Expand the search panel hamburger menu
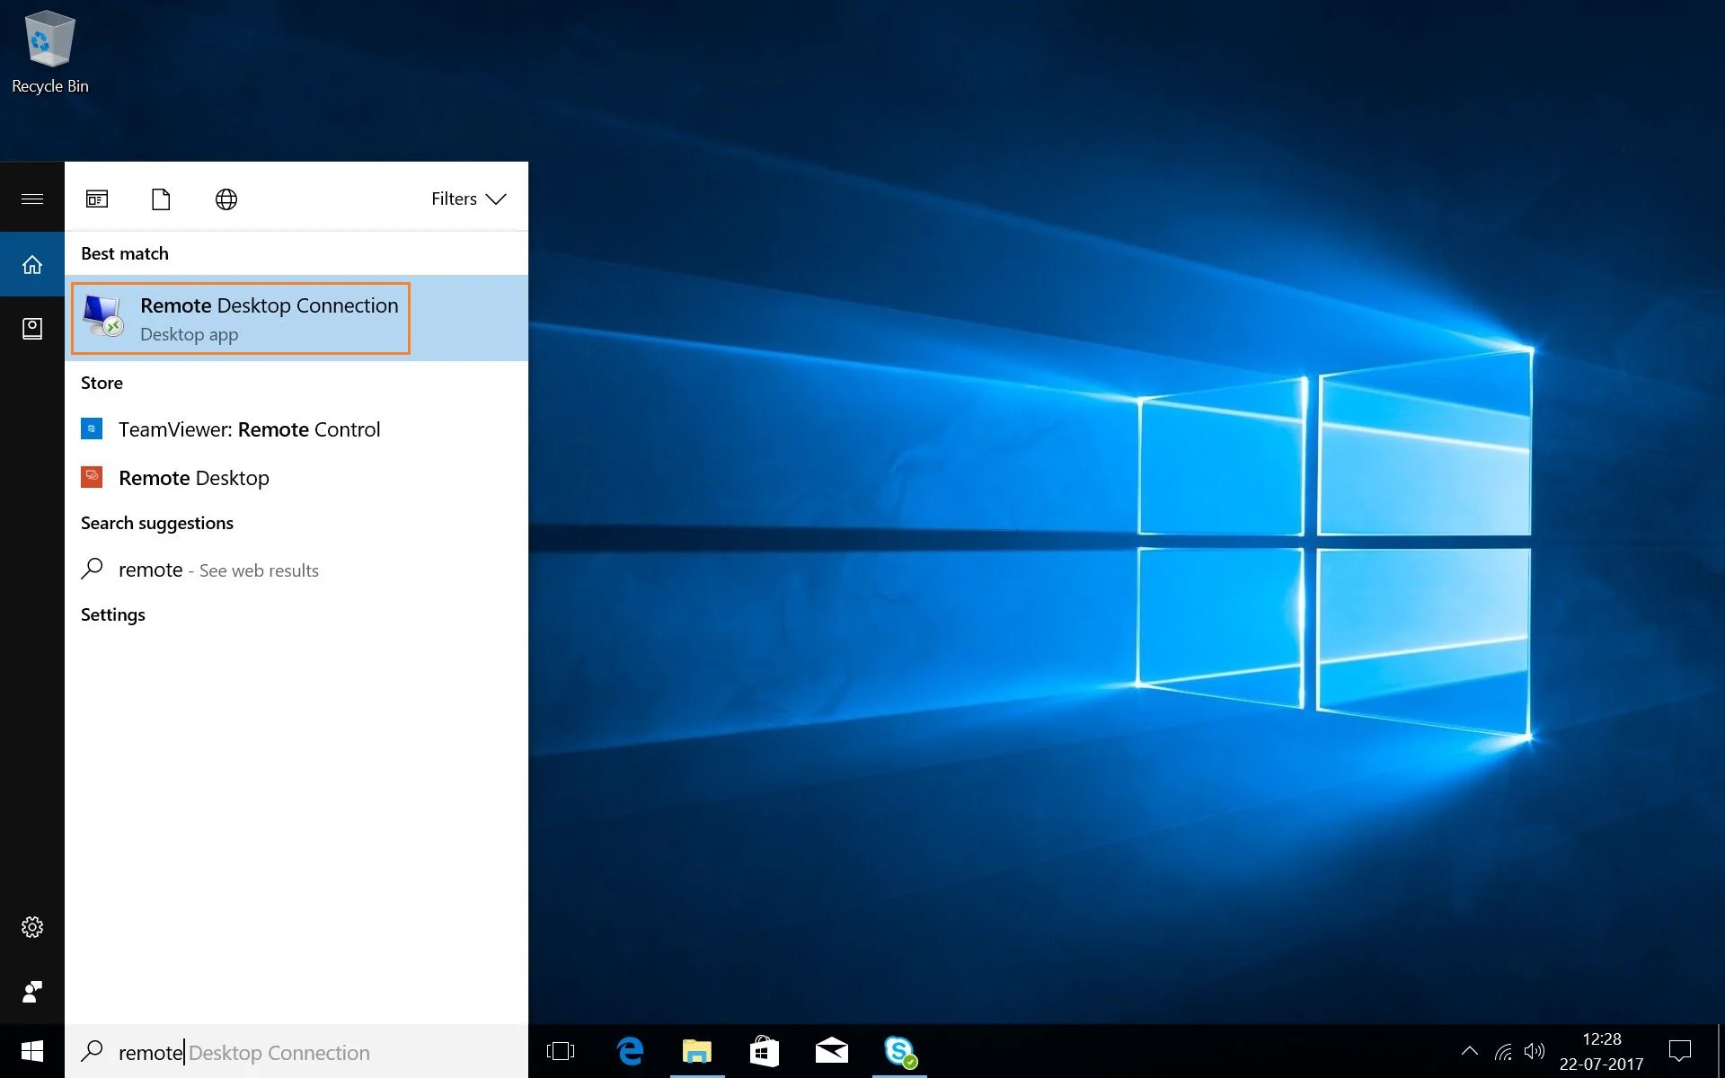 tap(32, 198)
